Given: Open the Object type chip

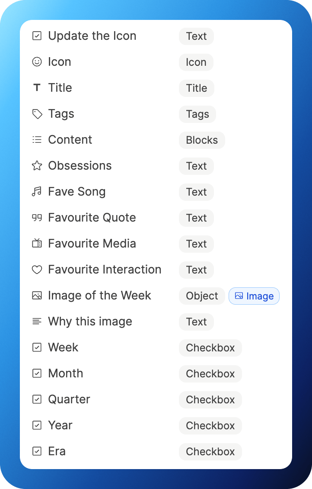Looking at the screenshot, I should pyautogui.click(x=202, y=296).
